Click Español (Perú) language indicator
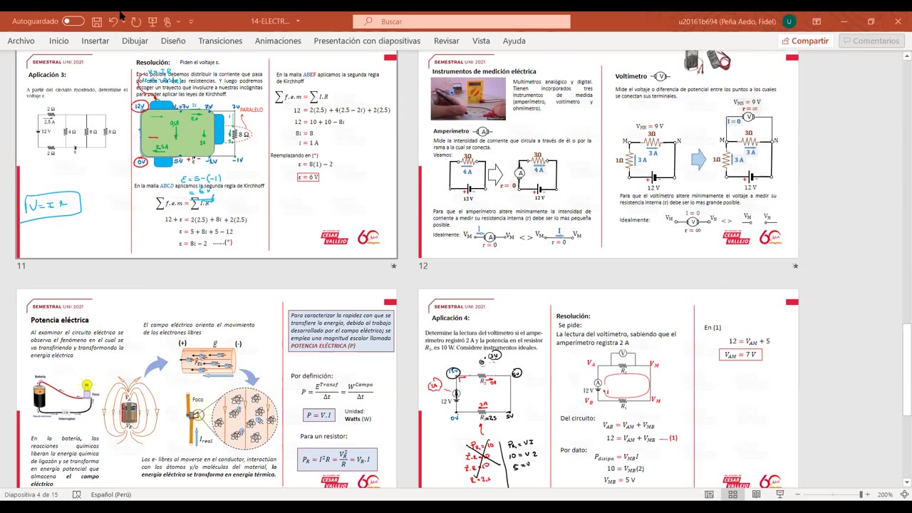Viewport: 912px width, 513px height. coord(111,494)
